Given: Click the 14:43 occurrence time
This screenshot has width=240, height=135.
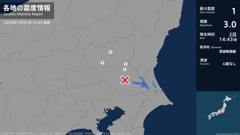Looking at the screenshot, I should pos(226,40).
